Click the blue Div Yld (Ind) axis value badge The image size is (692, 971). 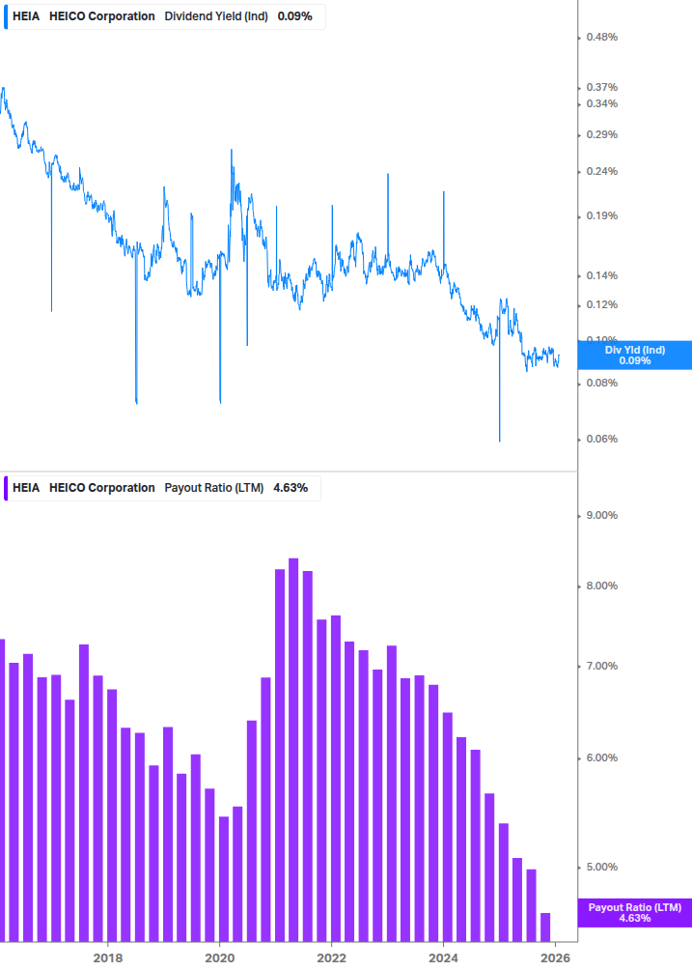coord(634,355)
